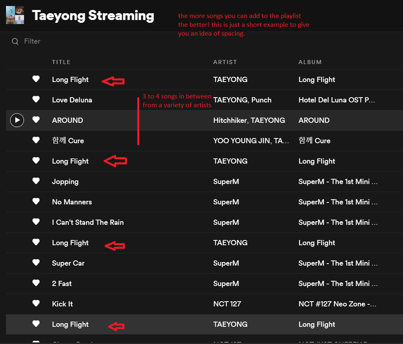This screenshot has width=403, height=344.
Task: Remove like from 함께 Cure via the heart
Action: point(36,140)
